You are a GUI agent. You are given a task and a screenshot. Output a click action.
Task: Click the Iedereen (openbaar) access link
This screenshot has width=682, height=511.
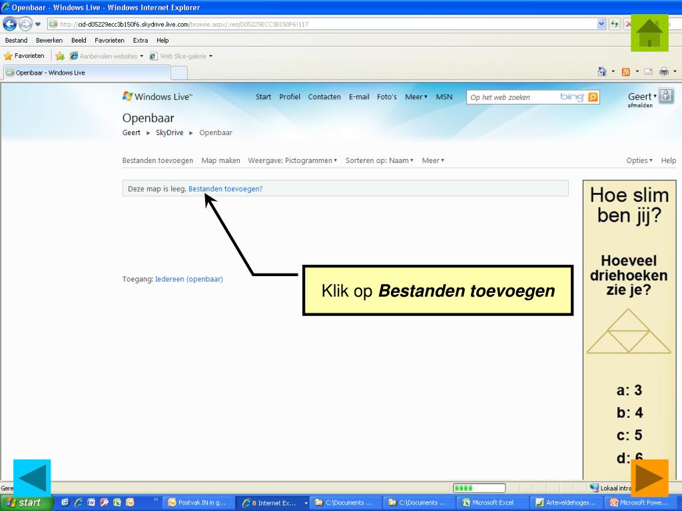point(188,279)
